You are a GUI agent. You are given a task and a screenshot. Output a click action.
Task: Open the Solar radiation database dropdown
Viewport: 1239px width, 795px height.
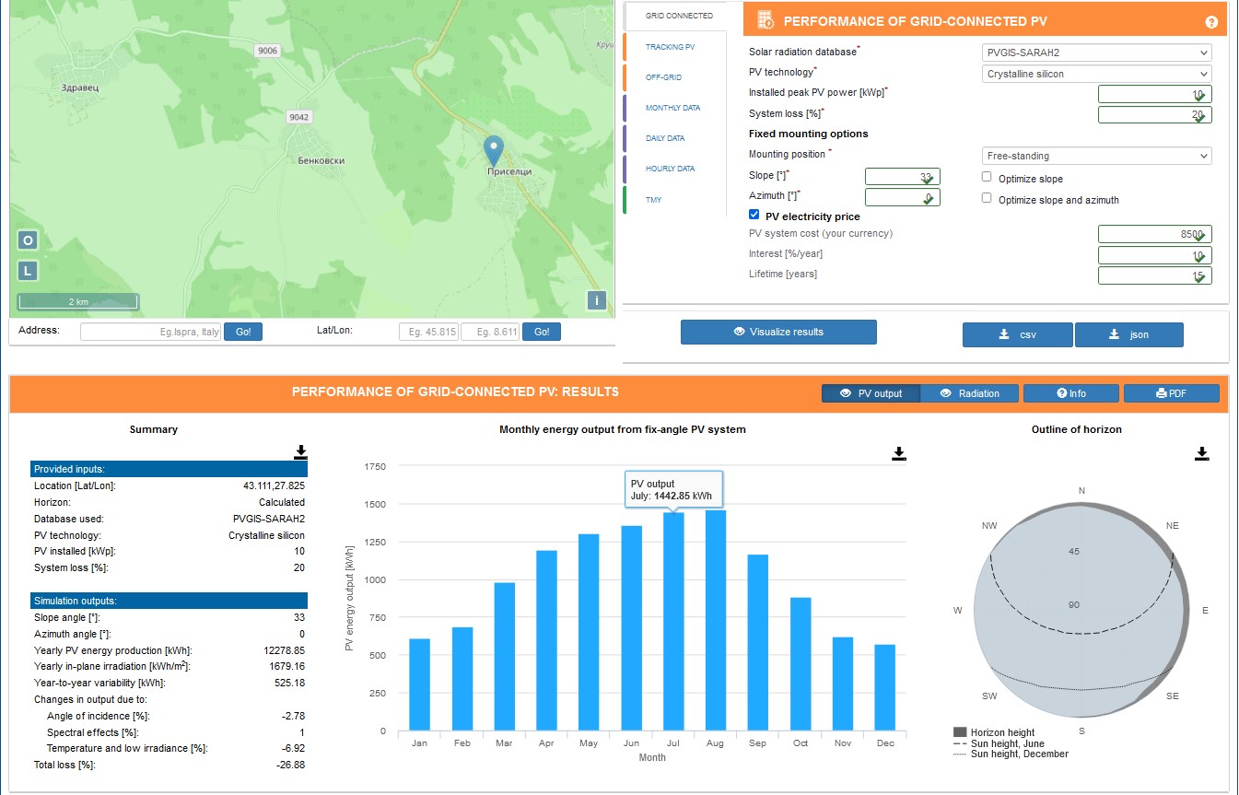[x=1096, y=53]
